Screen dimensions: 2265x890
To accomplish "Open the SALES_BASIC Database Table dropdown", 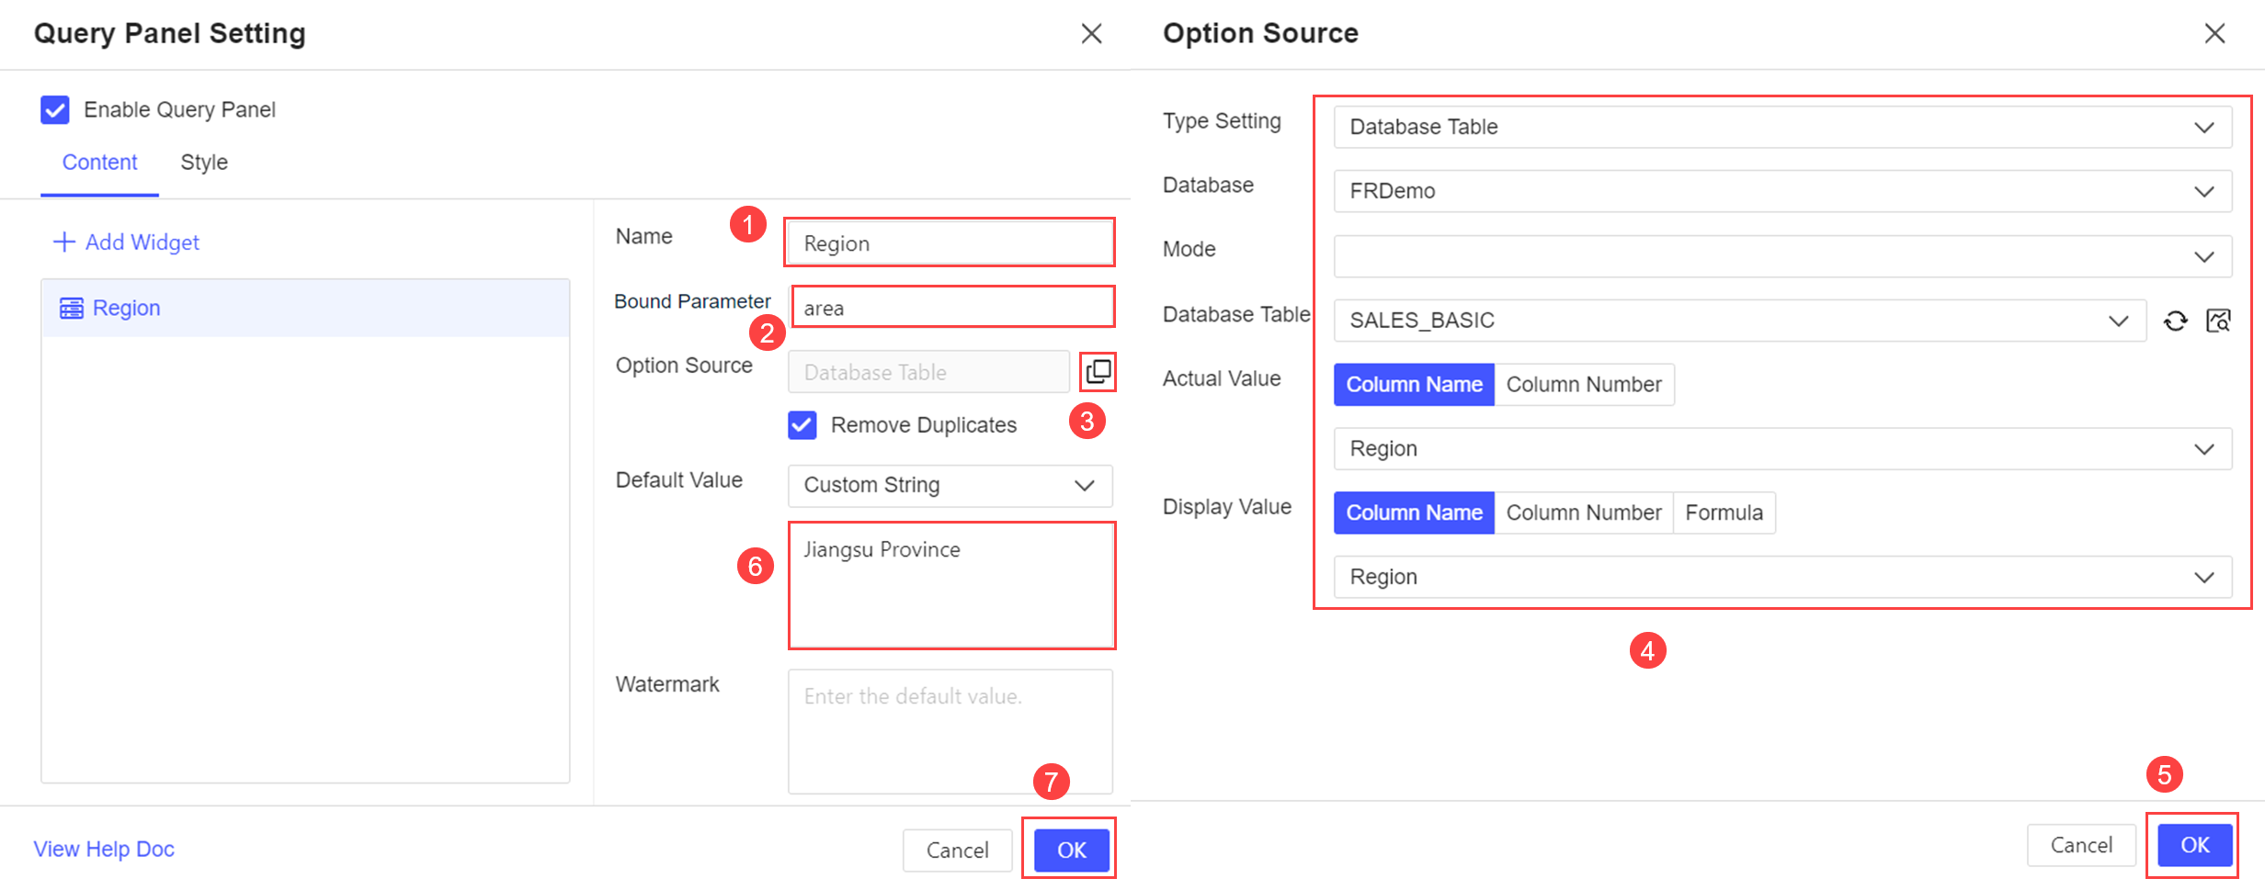I will tap(1739, 321).
